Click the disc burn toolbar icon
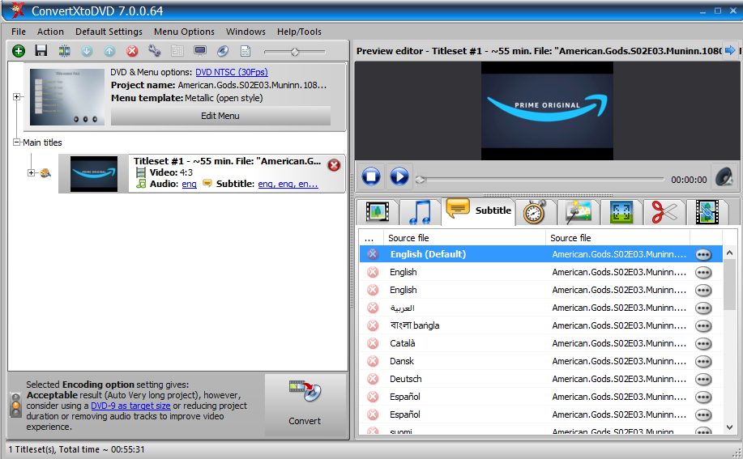The image size is (743, 459). [223, 51]
